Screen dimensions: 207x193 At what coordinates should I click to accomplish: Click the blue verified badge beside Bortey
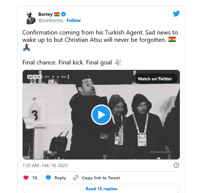(64, 14)
